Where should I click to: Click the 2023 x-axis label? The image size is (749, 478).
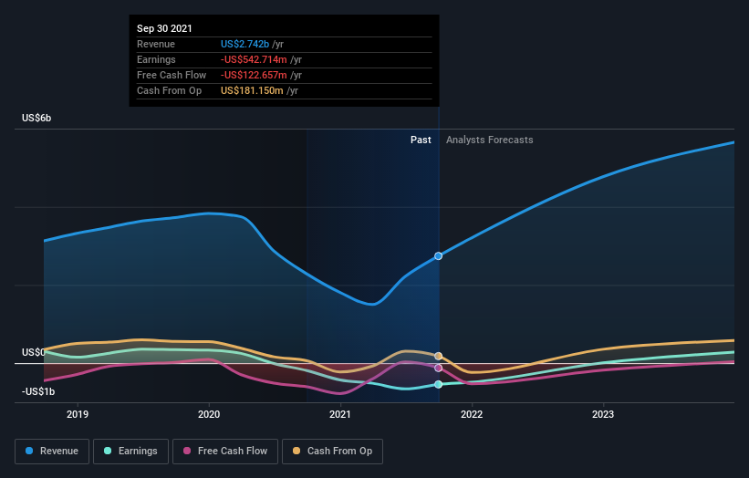click(603, 414)
